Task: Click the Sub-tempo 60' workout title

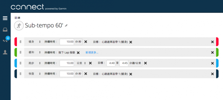Action: point(44,26)
